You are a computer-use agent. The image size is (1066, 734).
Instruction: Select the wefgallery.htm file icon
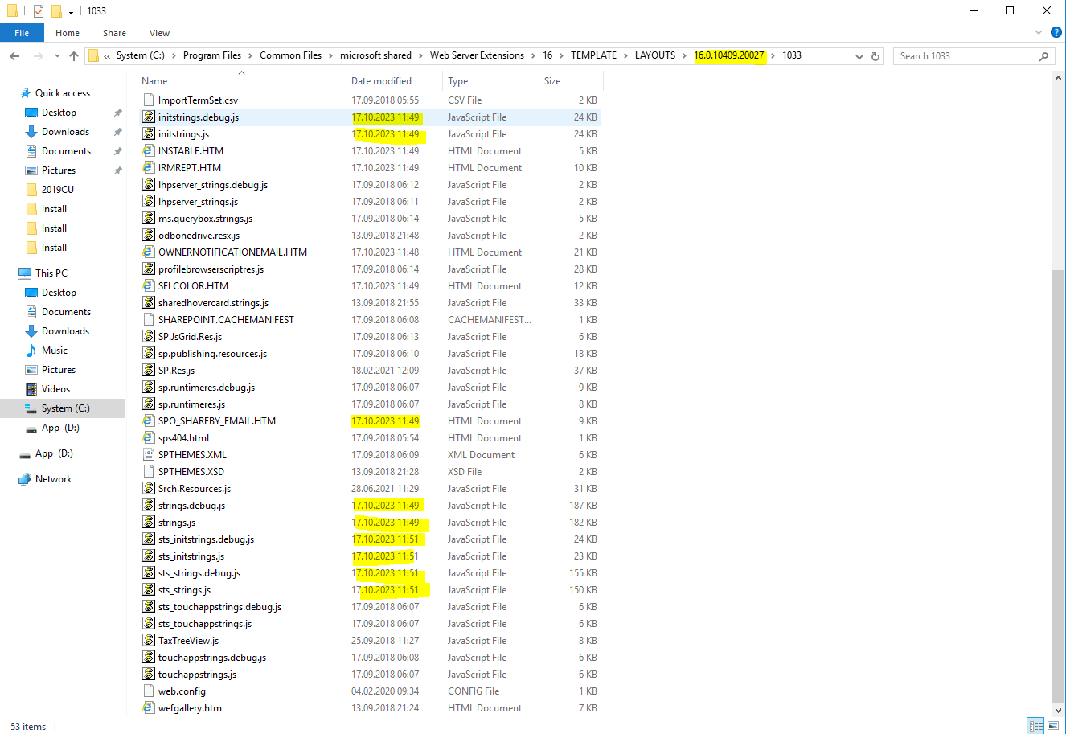click(x=148, y=708)
